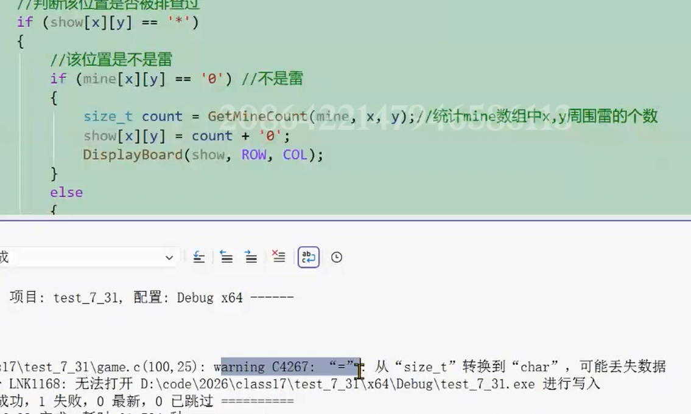Screen dimensions: 691x414
Task: Click the '//该位置是不是雷' comment
Action: click(111, 60)
